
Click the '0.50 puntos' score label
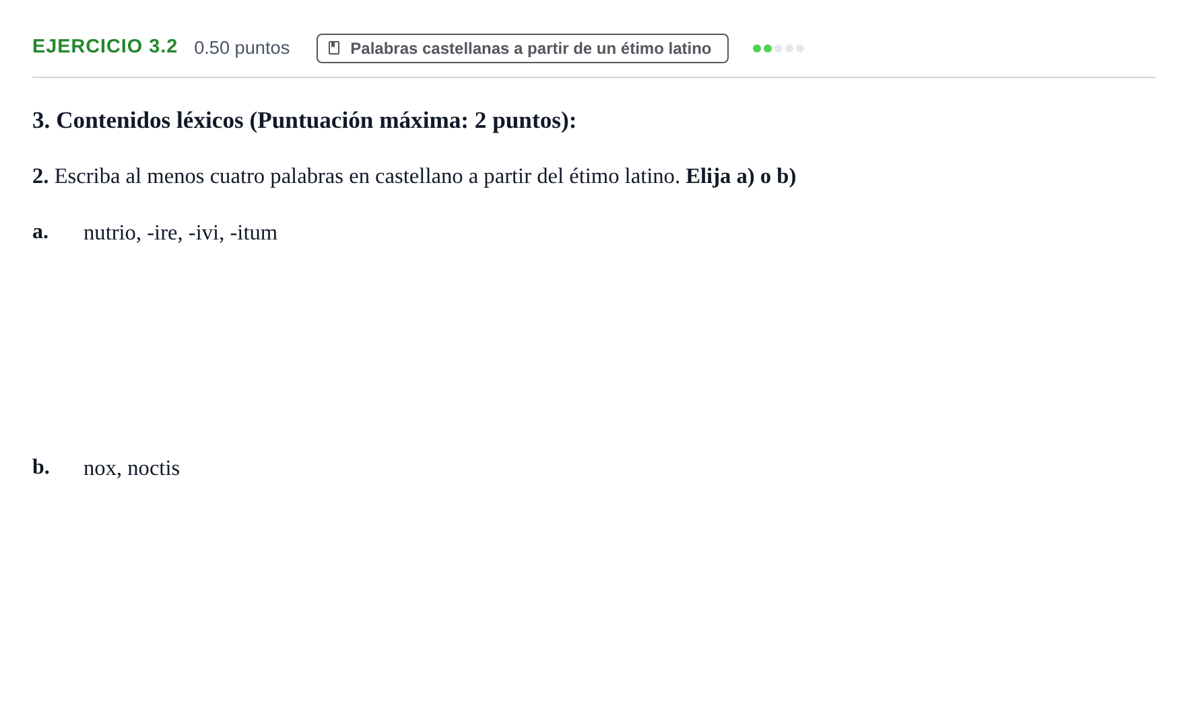(242, 48)
